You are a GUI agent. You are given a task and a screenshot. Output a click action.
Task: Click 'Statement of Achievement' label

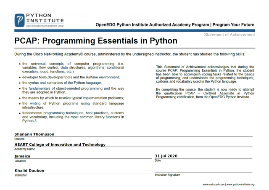coord(229,35)
